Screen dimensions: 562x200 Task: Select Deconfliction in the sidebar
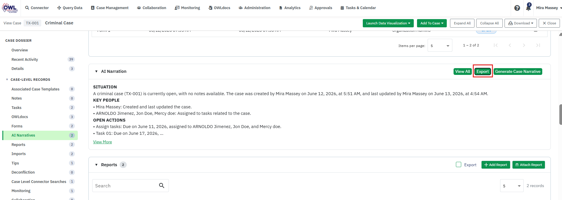(40, 172)
